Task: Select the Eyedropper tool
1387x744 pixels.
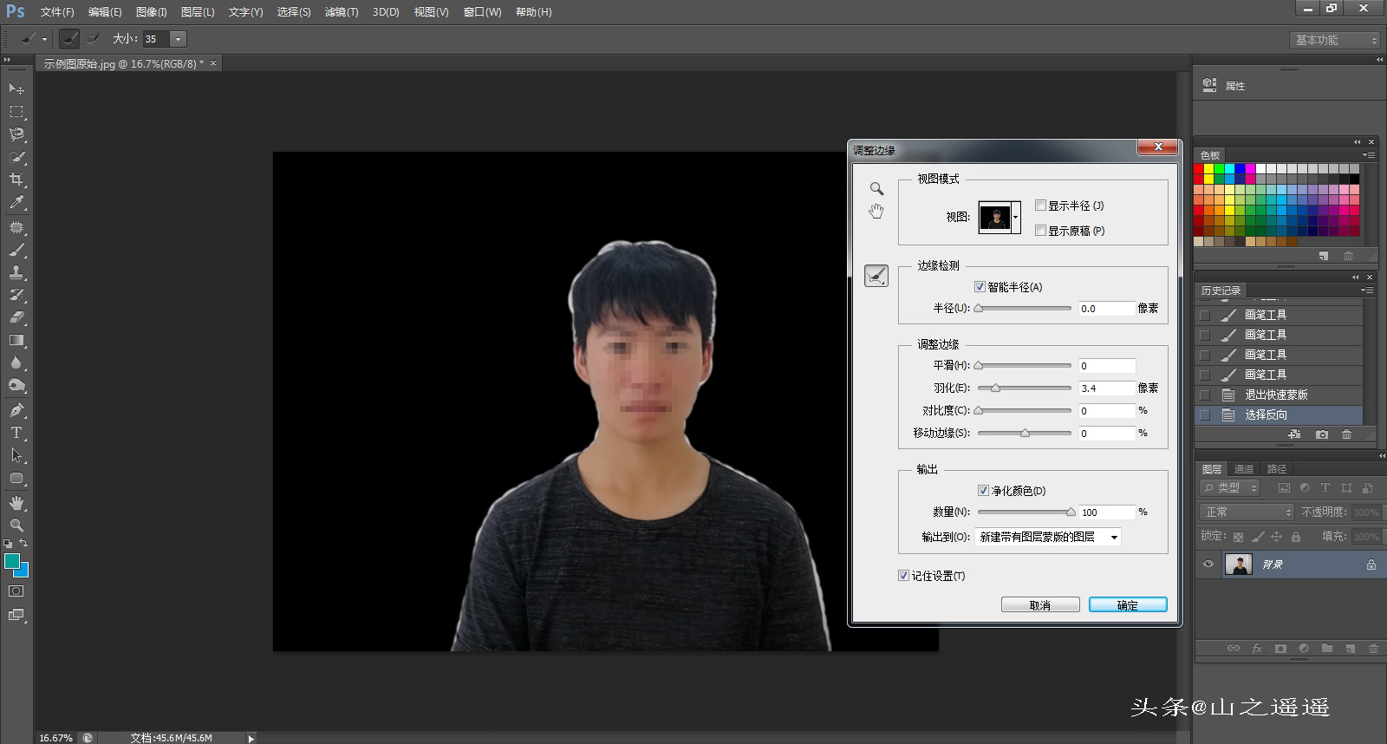Action: pyautogui.click(x=16, y=203)
